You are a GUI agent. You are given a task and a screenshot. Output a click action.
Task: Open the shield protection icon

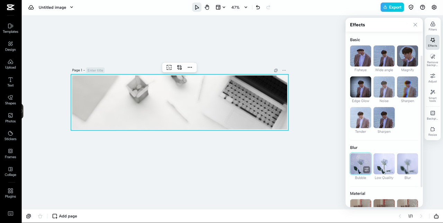coord(411,7)
